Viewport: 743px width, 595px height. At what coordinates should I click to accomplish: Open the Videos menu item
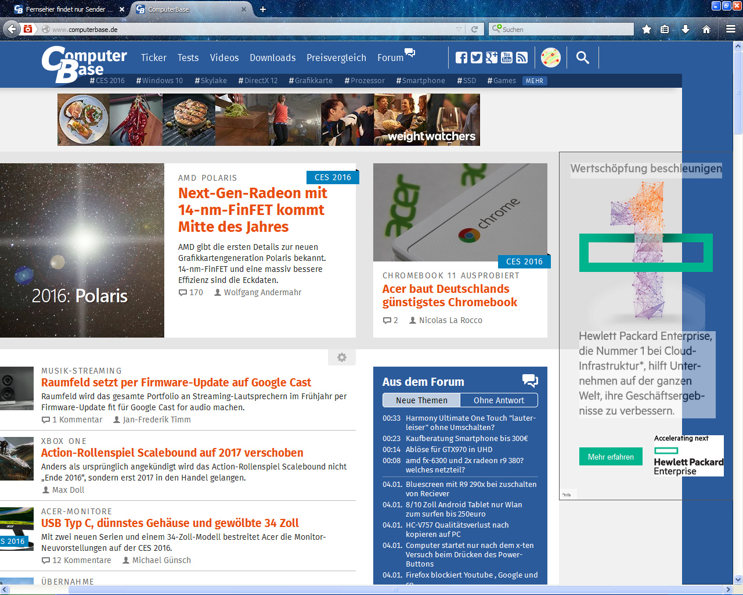coord(224,58)
